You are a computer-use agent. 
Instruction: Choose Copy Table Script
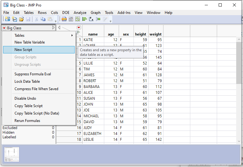pos(28,106)
